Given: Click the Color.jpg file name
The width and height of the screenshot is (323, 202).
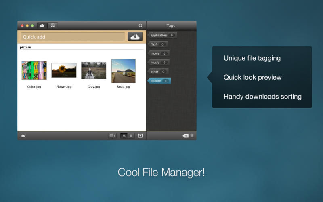Looking at the screenshot, I should coord(34,87).
